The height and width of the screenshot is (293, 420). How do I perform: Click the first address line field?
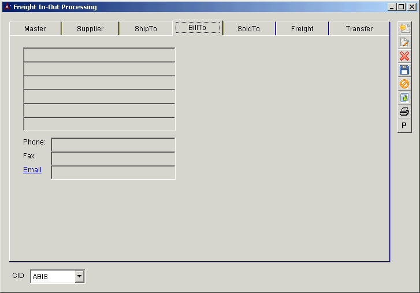click(99, 55)
